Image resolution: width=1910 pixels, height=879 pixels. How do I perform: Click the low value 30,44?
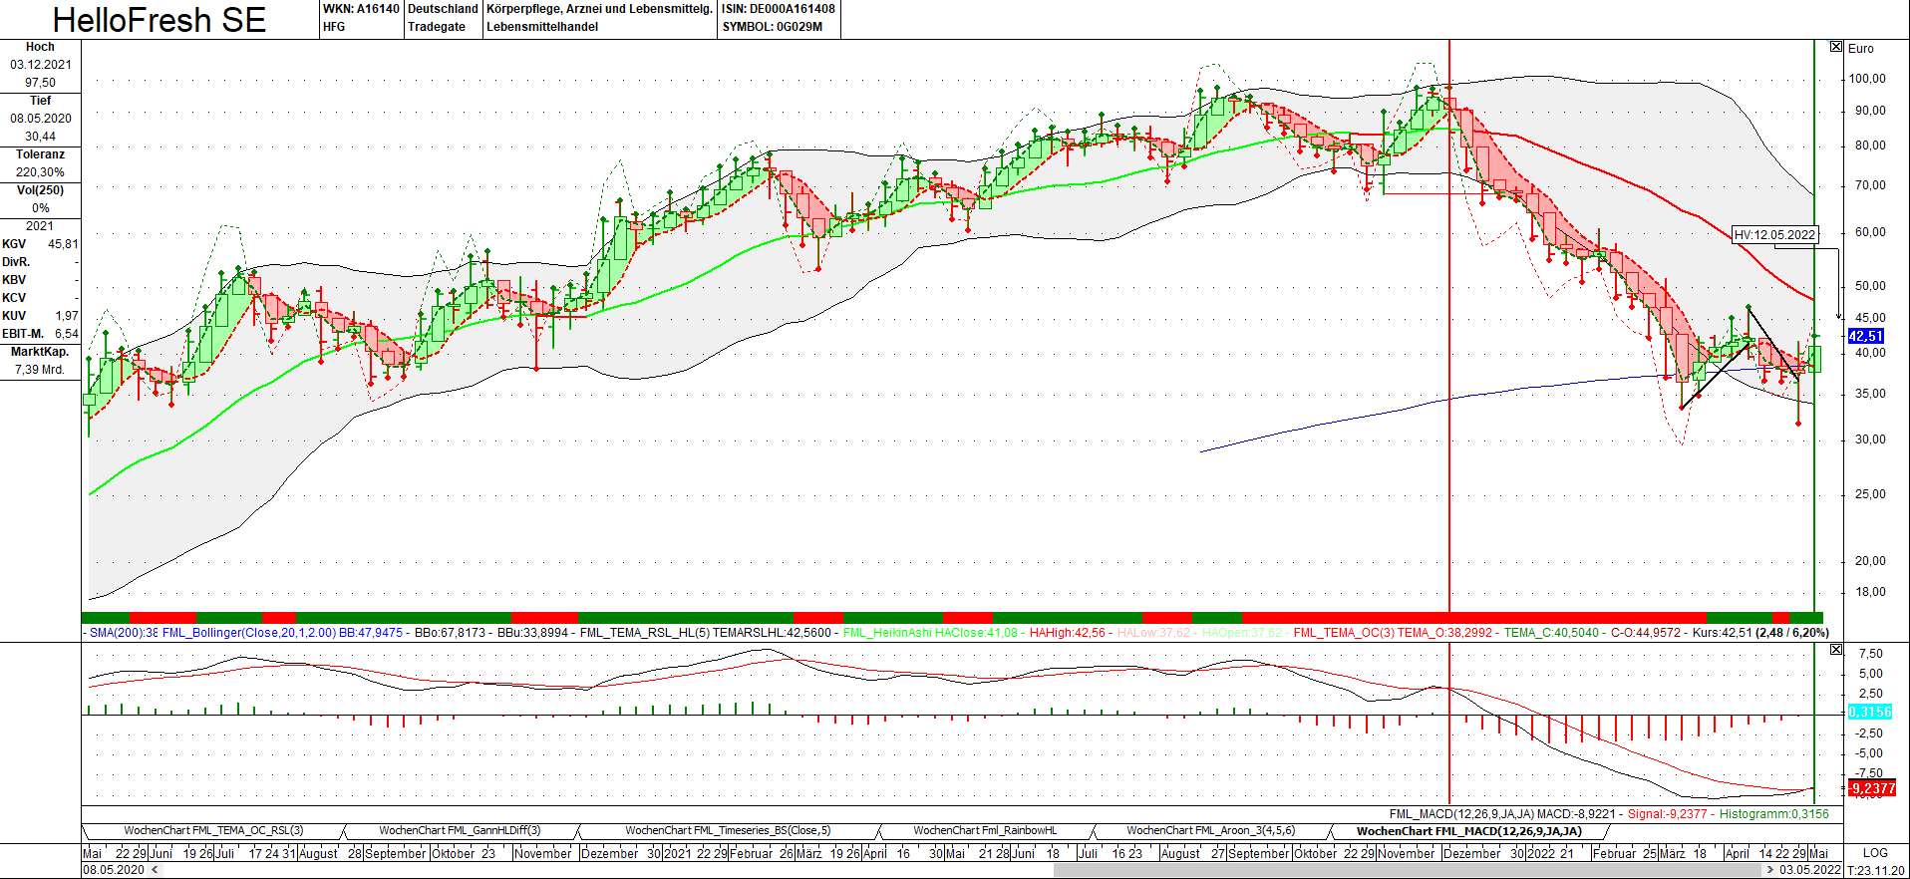coord(41,137)
